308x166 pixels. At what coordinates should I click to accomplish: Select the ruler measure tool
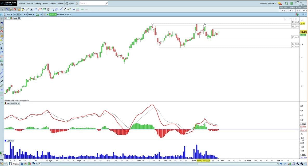pyautogui.click(x=57, y=9)
